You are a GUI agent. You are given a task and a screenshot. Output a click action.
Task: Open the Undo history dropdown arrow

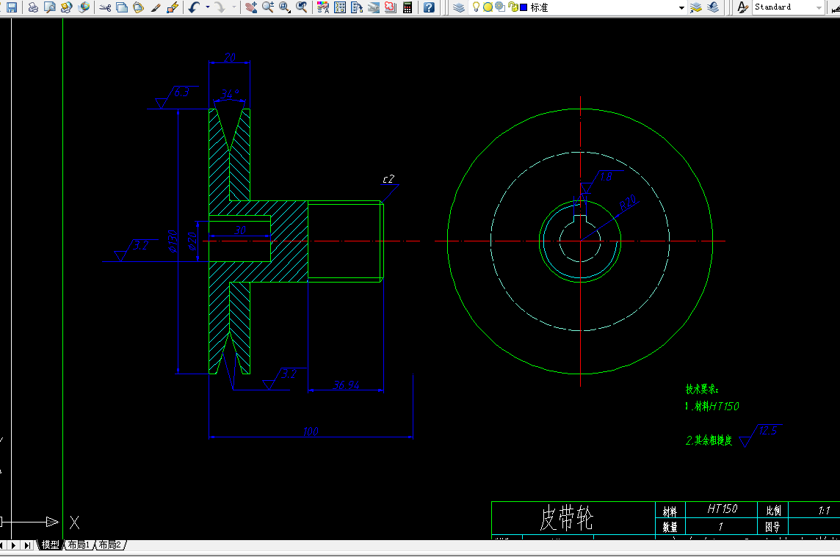click(207, 7)
